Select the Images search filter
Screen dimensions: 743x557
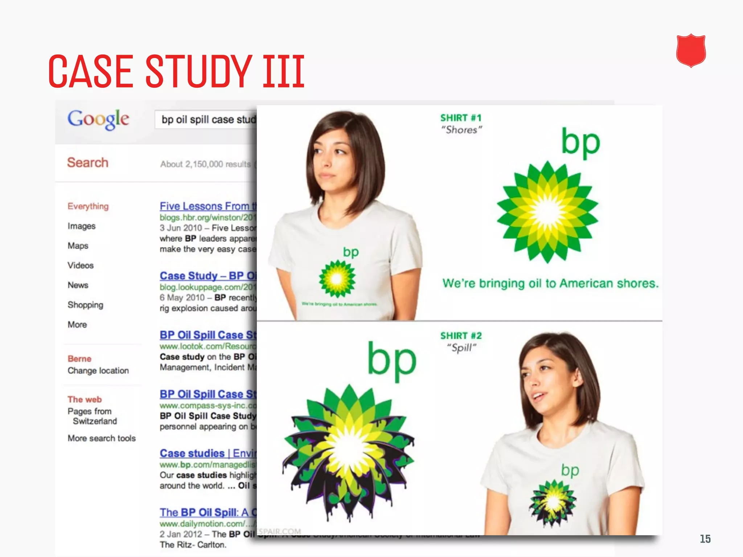(x=82, y=226)
